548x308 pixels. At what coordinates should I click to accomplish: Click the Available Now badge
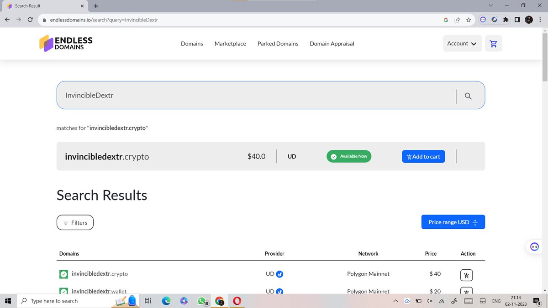pos(349,156)
